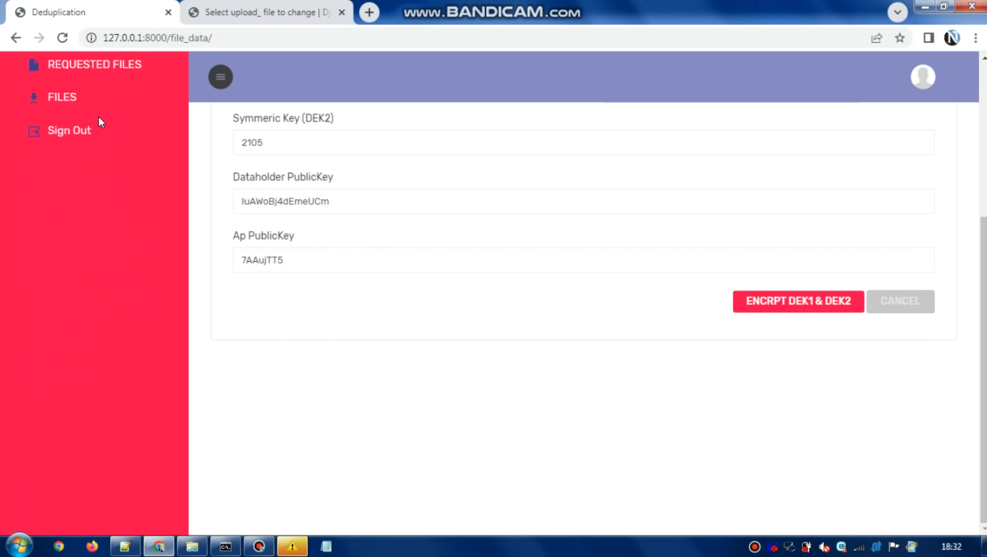Click the Encrpt DEK1 & DEK2 button
The image size is (987, 557).
798,301
